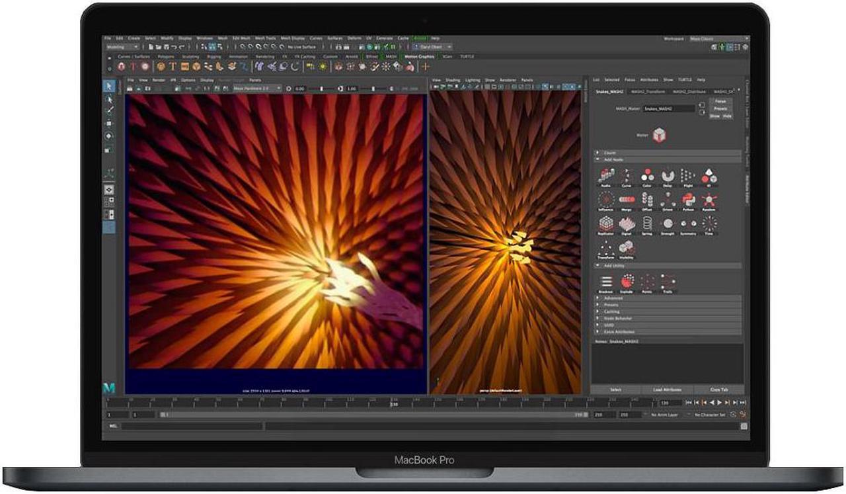Add the ID MASH node
Screen dimensions: 846x494
pos(709,177)
